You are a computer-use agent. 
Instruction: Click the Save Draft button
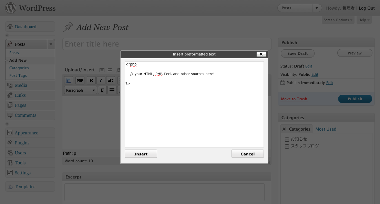(x=297, y=53)
